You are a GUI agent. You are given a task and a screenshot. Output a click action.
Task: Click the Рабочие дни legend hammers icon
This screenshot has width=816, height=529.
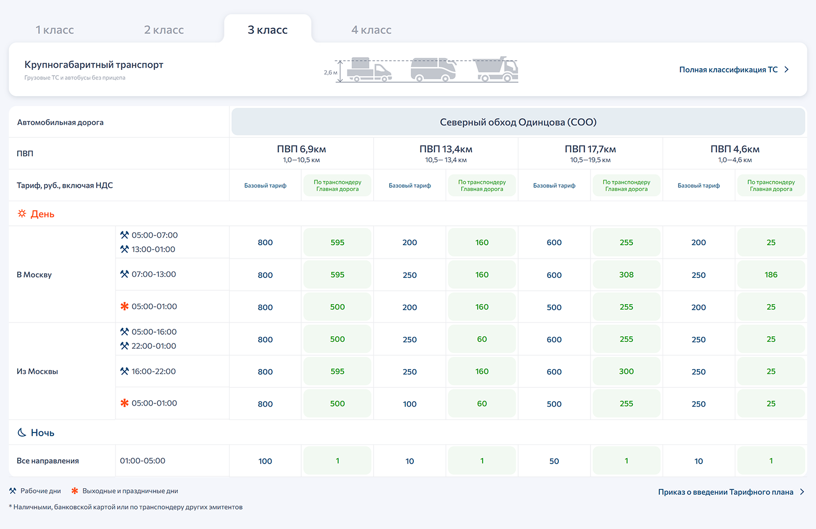pos(13,491)
